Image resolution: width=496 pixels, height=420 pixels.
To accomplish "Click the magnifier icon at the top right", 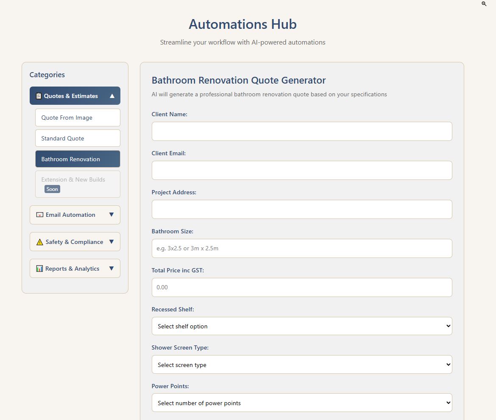I will pos(484,4).
